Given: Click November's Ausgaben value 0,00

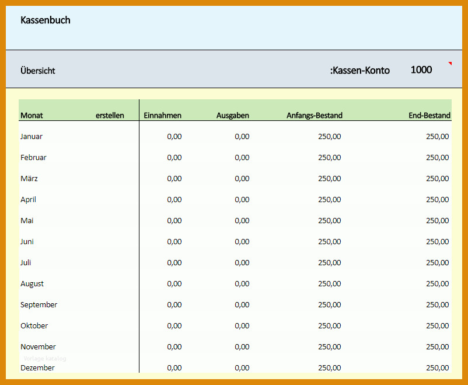Looking at the screenshot, I should (x=242, y=347).
